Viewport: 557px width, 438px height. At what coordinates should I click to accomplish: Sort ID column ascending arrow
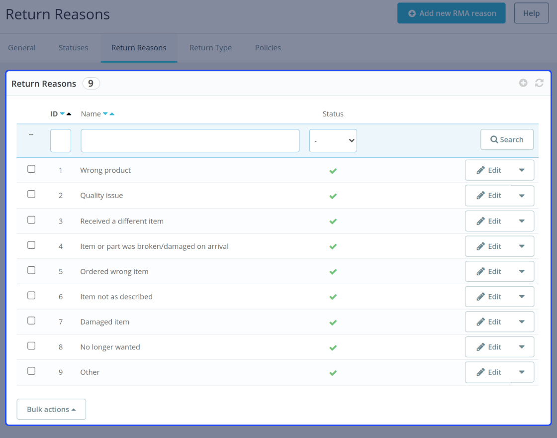coord(69,114)
